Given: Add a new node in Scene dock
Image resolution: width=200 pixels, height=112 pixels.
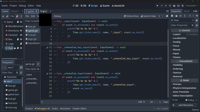Looking at the screenshot, I should tap(3, 16).
